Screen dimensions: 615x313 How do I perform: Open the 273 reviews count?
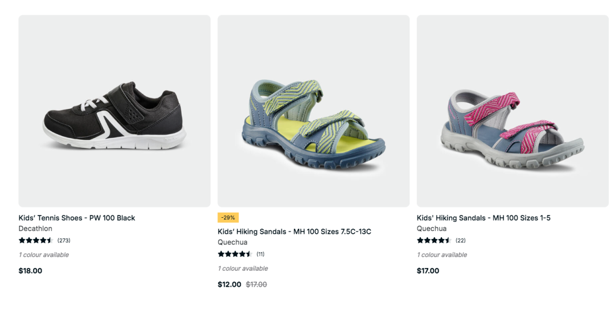tap(64, 241)
